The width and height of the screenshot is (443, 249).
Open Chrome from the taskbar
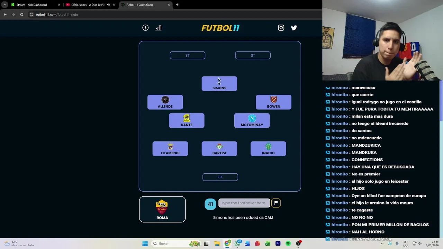(x=227, y=243)
